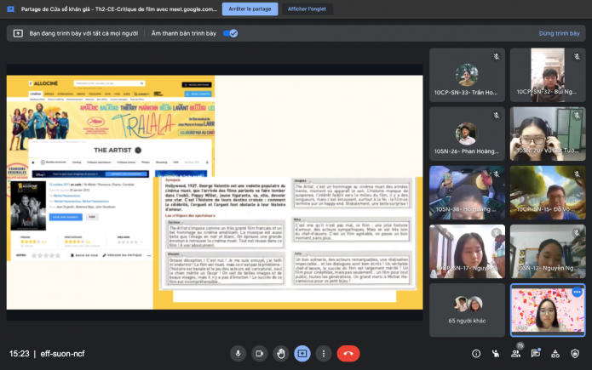
Task: Open host safety shield icon
Action: click(x=575, y=353)
